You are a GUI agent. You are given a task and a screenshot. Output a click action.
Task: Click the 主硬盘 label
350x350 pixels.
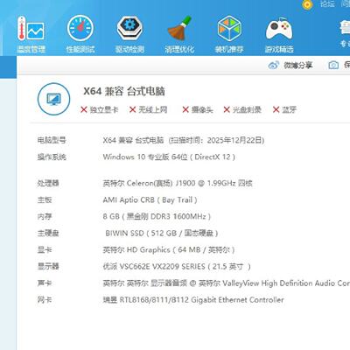[x=48, y=233]
